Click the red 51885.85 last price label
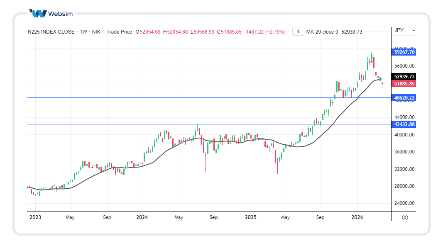Screen dimensions: 443x248 pos(404,84)
